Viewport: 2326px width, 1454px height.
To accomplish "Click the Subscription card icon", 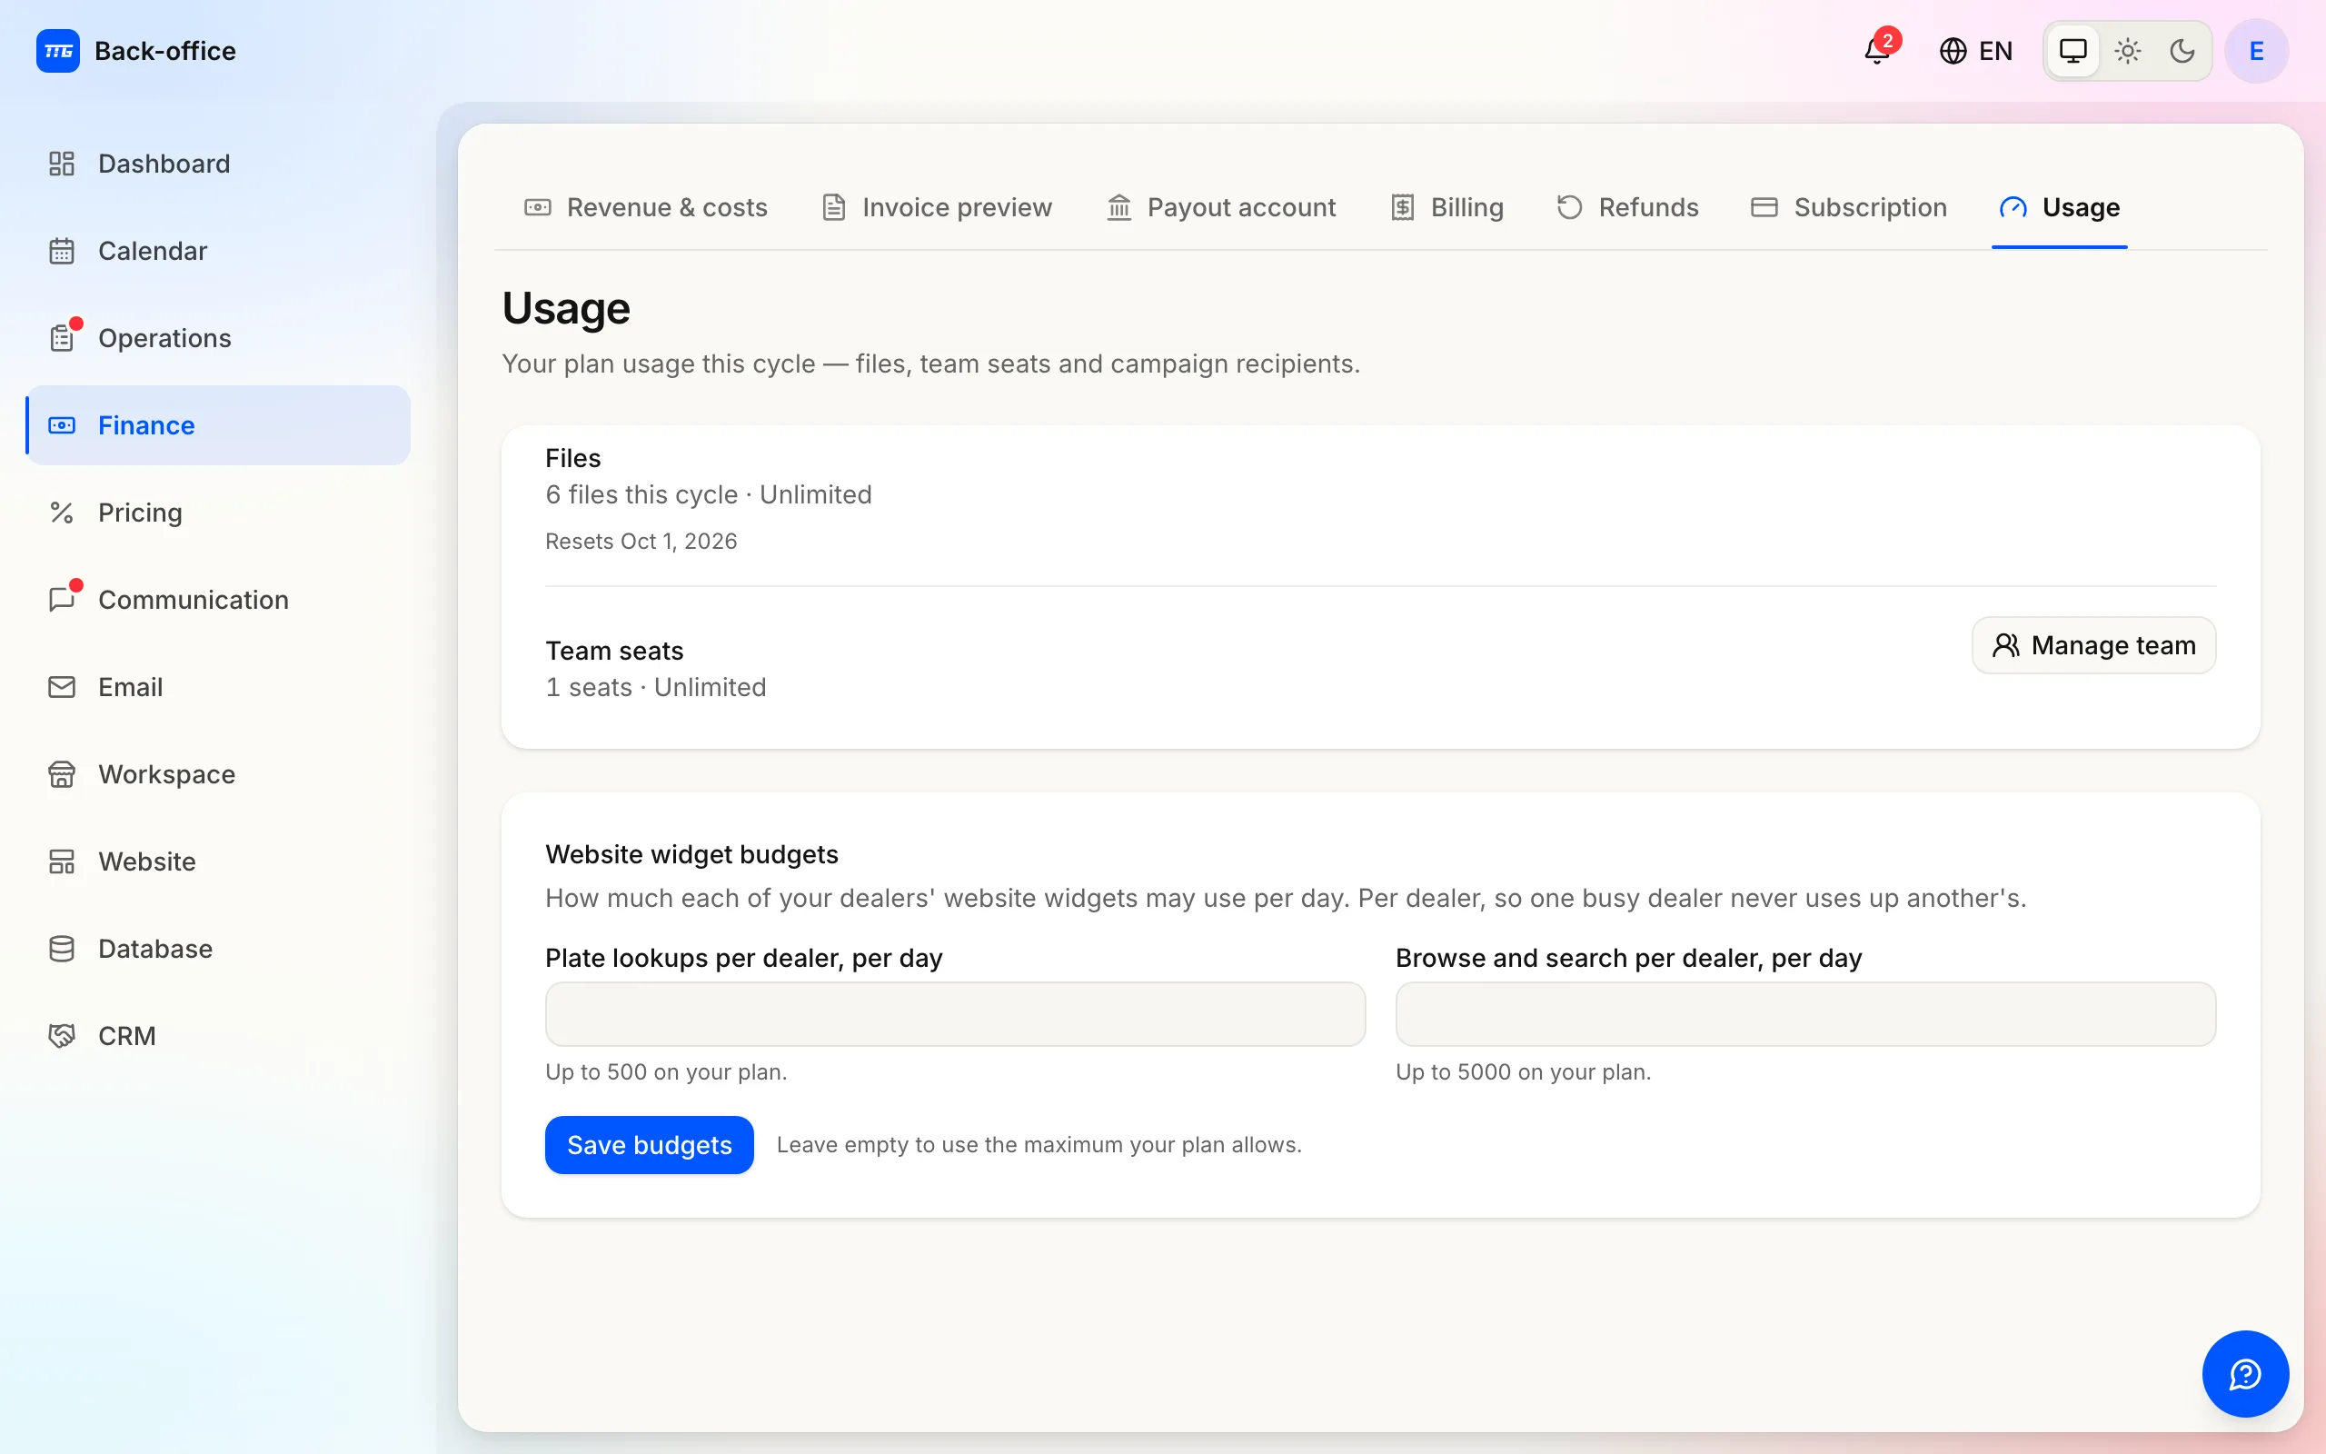I will click(1764, 208).
